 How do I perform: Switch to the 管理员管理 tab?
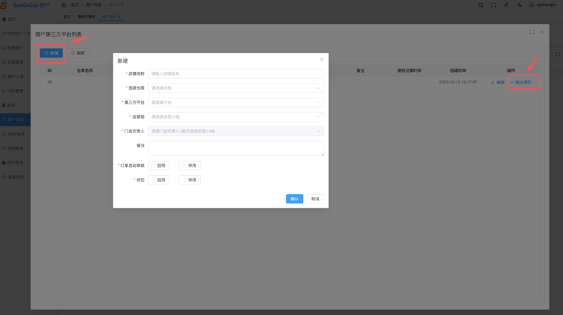(x=86, y=17)
